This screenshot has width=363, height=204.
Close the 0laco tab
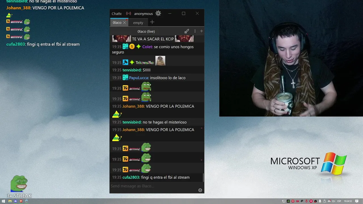124,23
